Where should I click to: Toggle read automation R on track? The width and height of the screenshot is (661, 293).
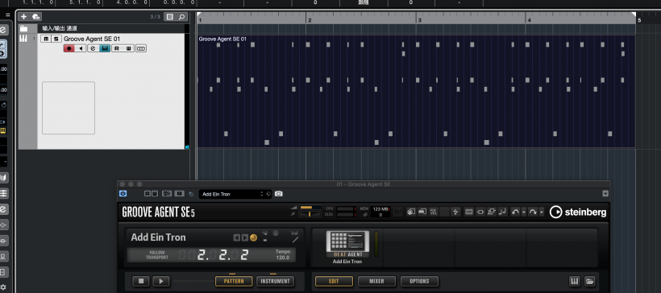click(117, 48)
